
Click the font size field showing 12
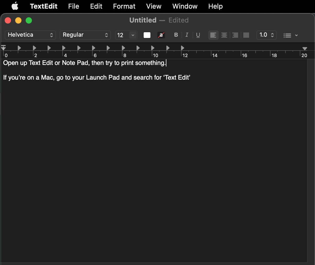[122, 35]
